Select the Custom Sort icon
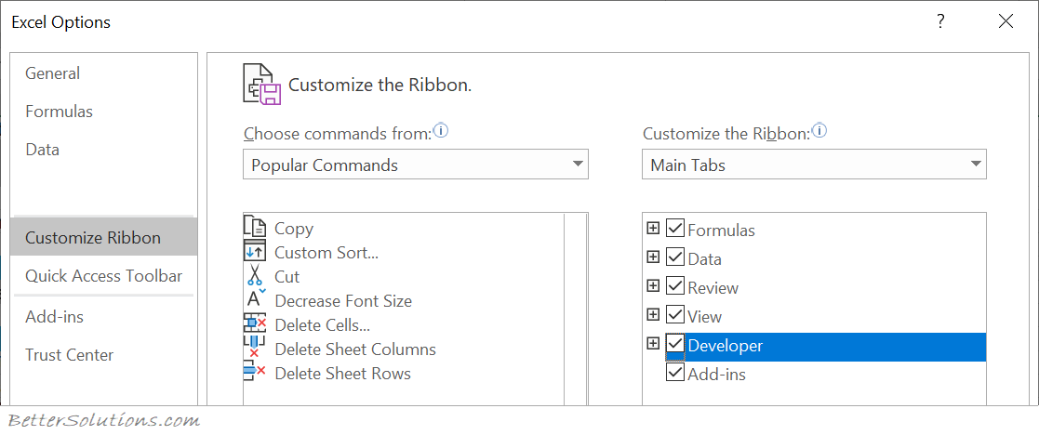The width and height of the screenshot is (1039, 435). coord(255,252)
